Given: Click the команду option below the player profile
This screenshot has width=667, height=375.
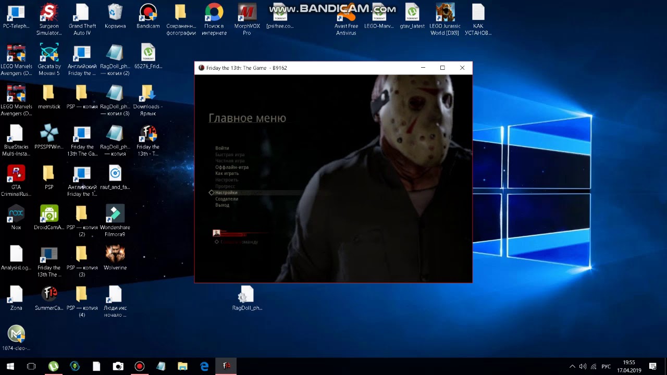Looking at the screenshot, I should (x=239, y=242).
